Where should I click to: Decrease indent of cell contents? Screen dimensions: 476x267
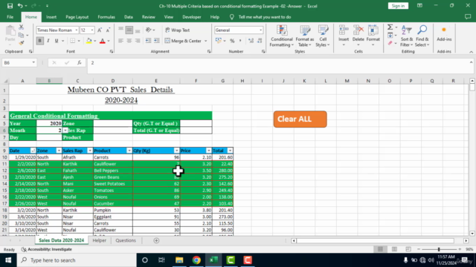[149, 41]
